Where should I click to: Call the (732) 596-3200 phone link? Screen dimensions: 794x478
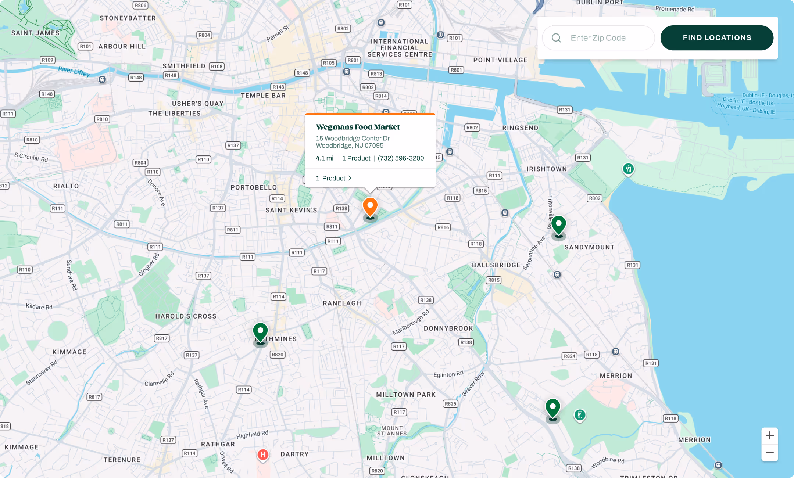tap(401, 158)
